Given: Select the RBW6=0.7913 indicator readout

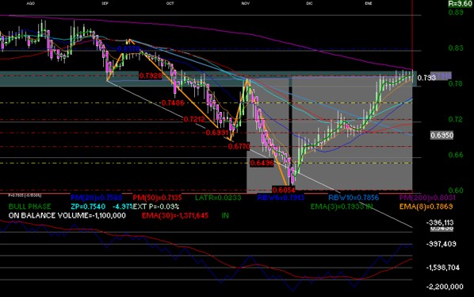Looking at the screenshot, I should coord(281,198).
